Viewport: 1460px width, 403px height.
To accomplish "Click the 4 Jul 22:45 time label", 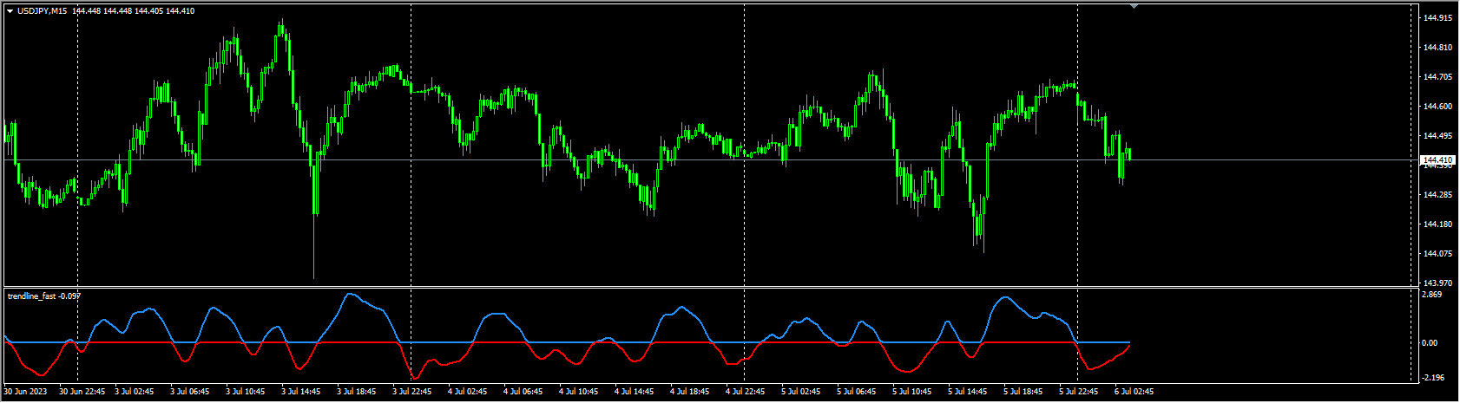I will pos(745,392).
